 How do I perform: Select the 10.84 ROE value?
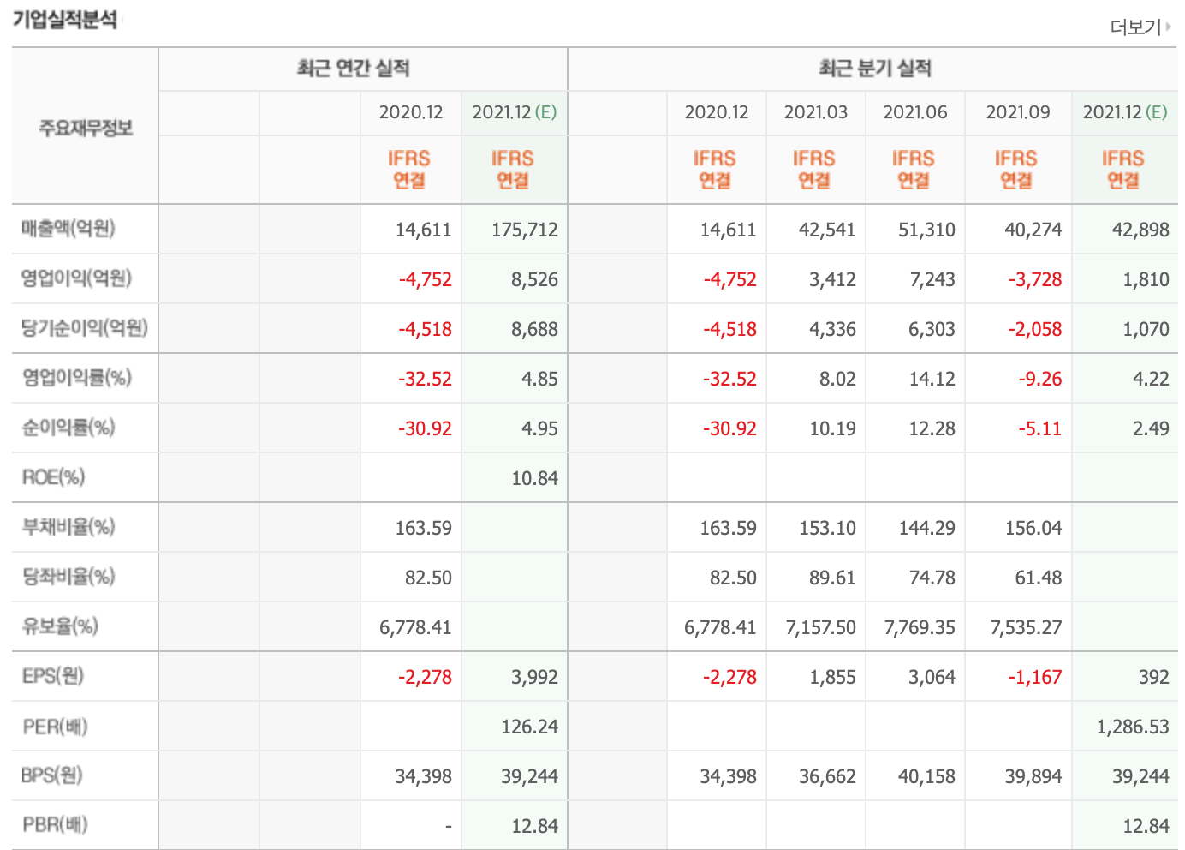[534, 478]
